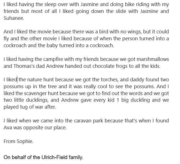Click the word 'marshmallows'
Screen dimensions: 180x164
pos(153,59)
